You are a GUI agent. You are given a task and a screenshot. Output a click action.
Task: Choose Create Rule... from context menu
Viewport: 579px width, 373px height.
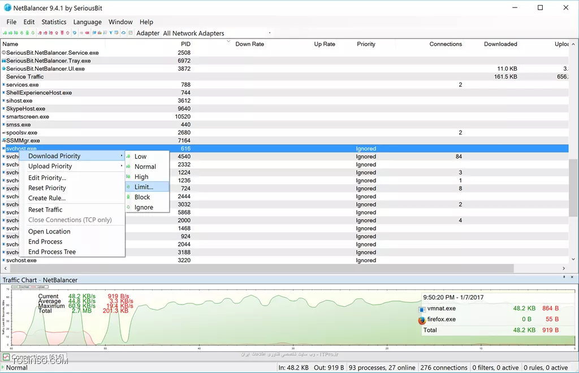pos(72,198)
